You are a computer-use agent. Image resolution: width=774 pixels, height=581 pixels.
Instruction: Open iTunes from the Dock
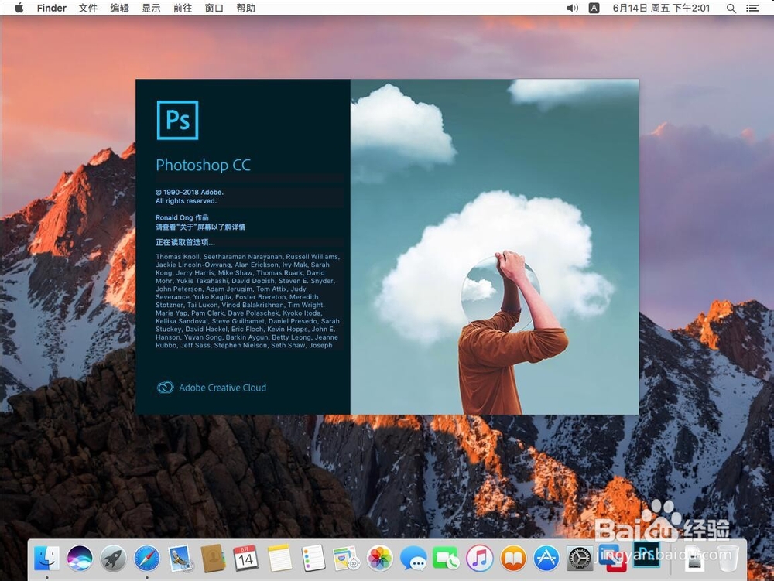[x=478, y=556]
